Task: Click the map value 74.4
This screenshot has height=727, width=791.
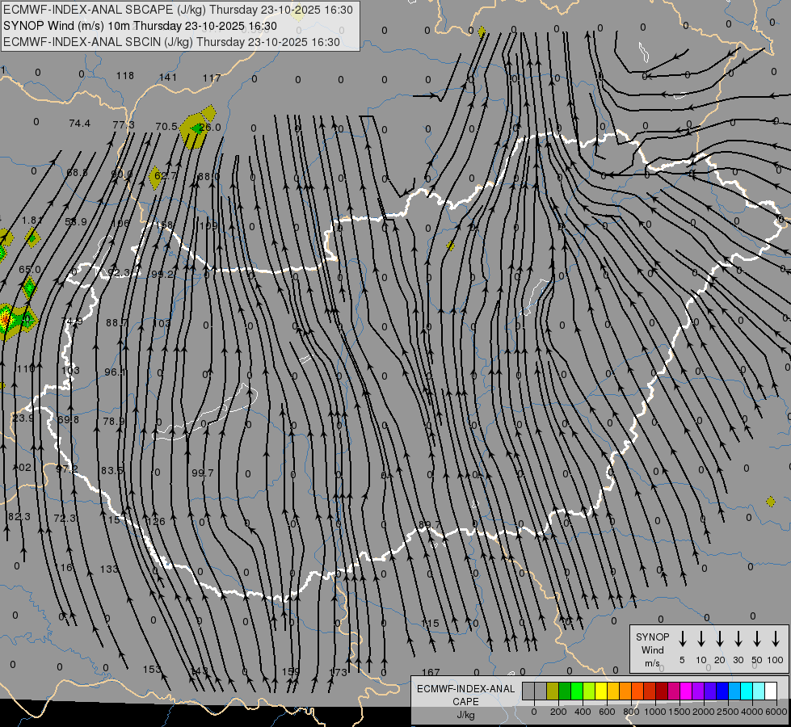Action: pyautogui.click(x=80, y=124)
